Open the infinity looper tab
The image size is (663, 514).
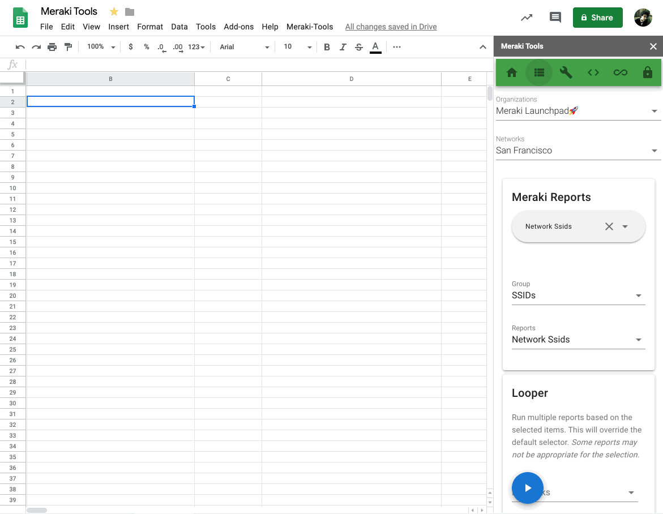tap(621, 72)
